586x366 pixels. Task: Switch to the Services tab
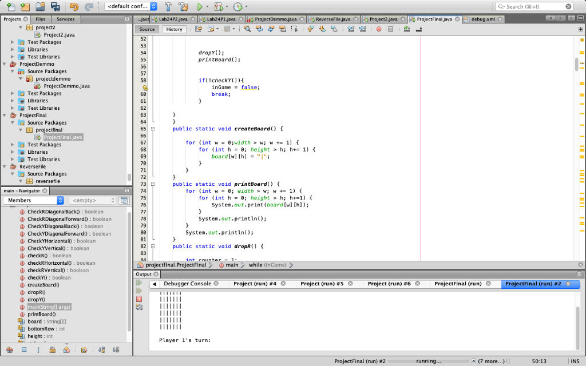click(x=65, y=19)
